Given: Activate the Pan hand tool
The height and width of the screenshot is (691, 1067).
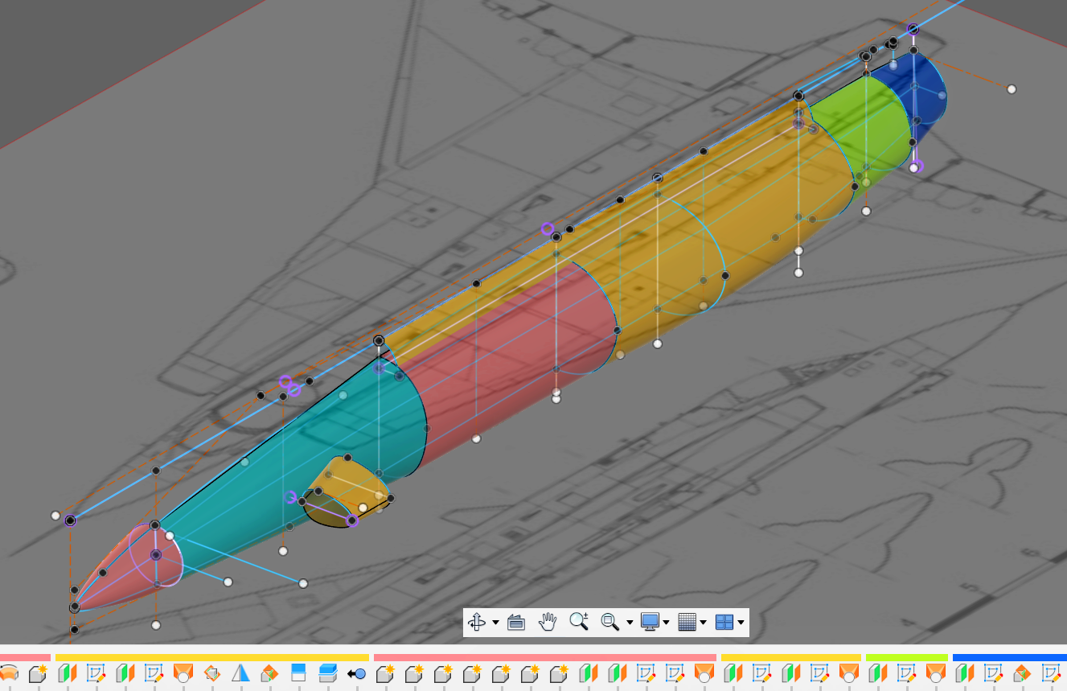Looking at the screenshot, I should (548, 622).
